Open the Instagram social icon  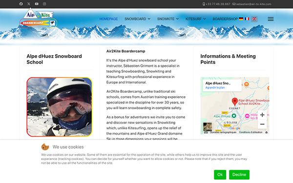click(x=44, y=4)
